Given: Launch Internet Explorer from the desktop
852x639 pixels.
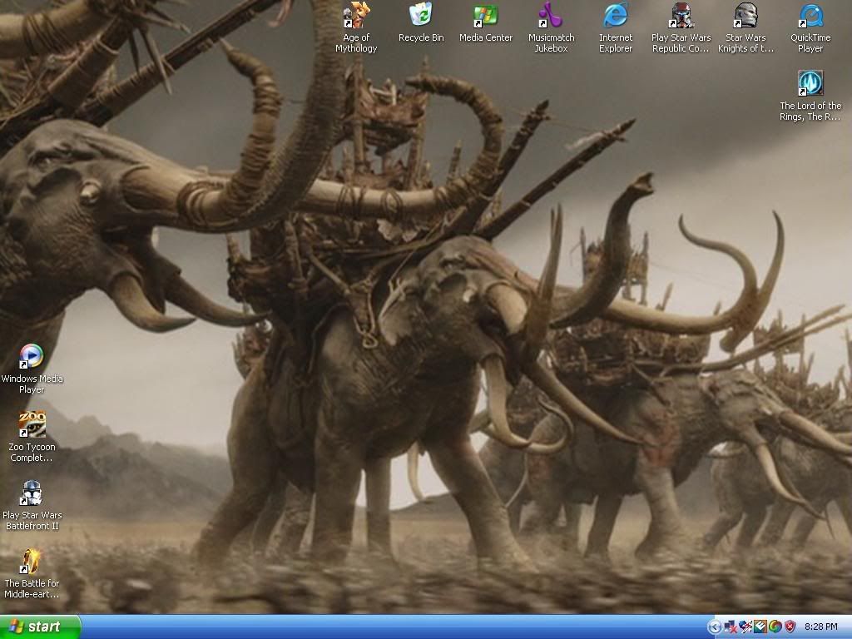Looking at the screenshot, I should tap(616, 28).
